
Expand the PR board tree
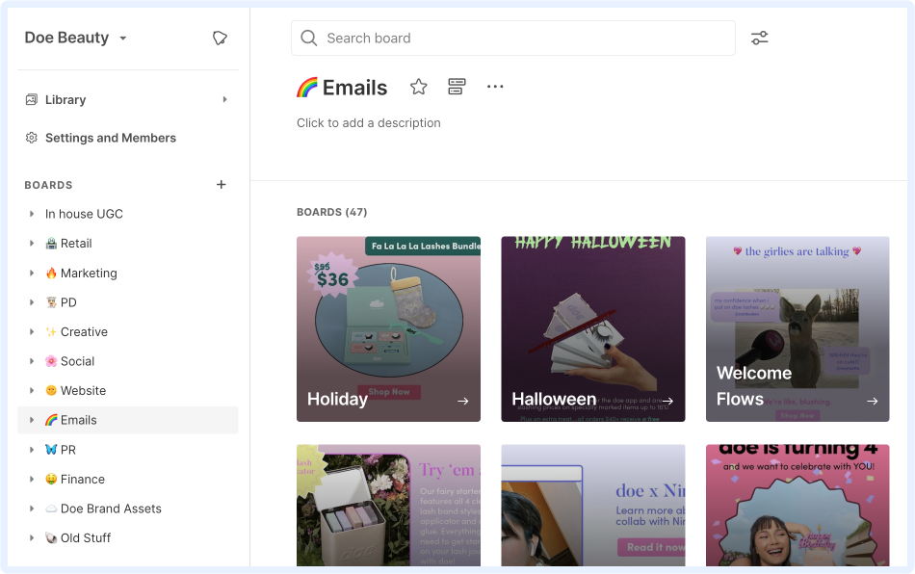[x=32, y=450]
